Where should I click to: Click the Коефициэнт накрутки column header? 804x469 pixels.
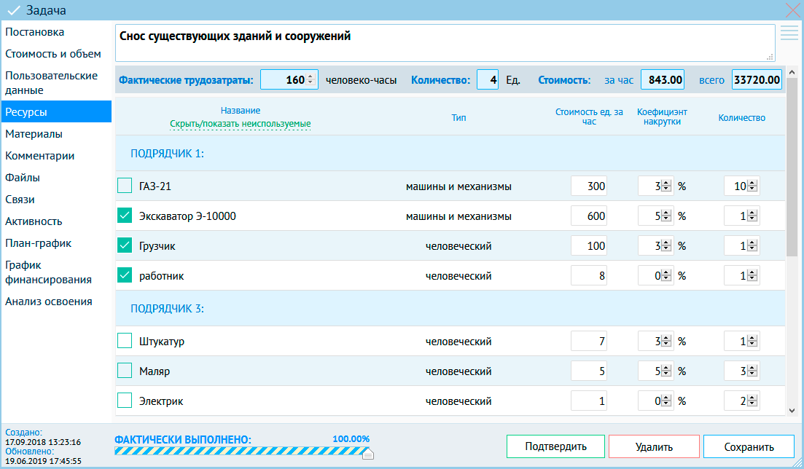pyautogui.click(x=662, y=117)
